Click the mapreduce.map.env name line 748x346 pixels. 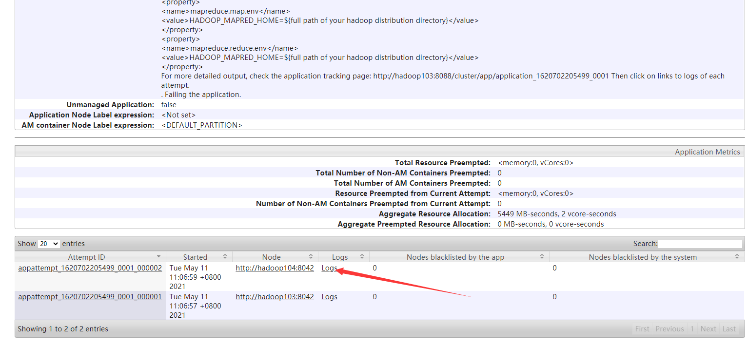pos(226,11)
